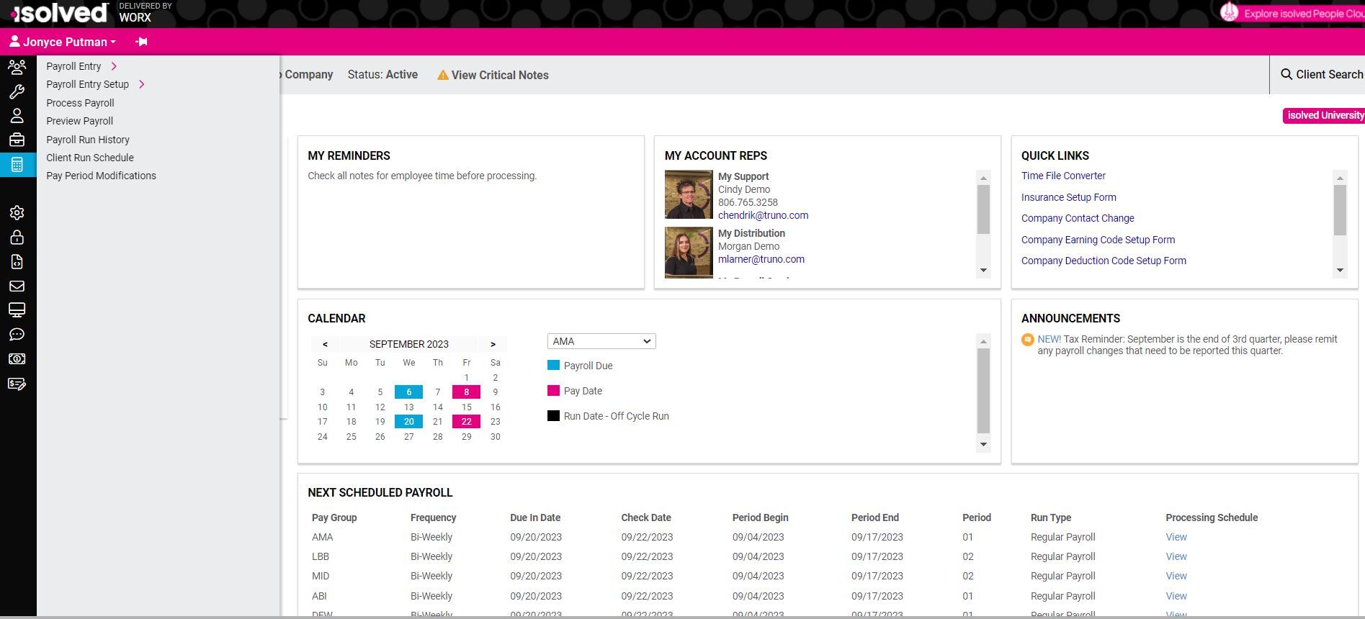Click the monitor screen icon in sidebar

[x=17, y=310]
